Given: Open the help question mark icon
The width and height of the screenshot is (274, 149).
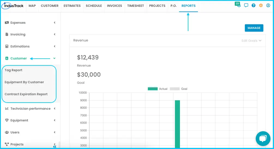Looking at the screenshot, I should [253, 5].
